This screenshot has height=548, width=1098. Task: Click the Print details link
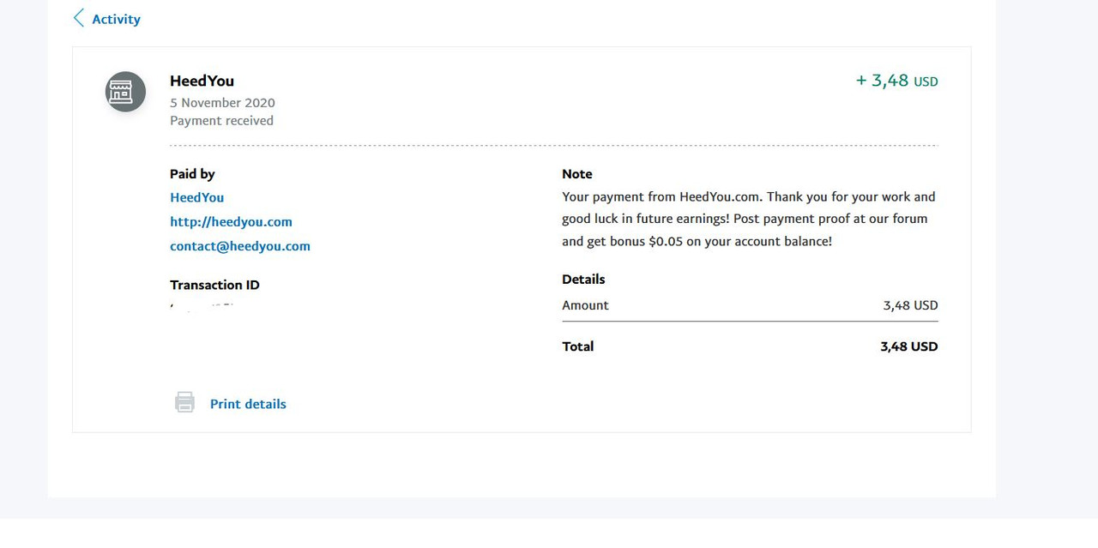[x=248, y=404]
